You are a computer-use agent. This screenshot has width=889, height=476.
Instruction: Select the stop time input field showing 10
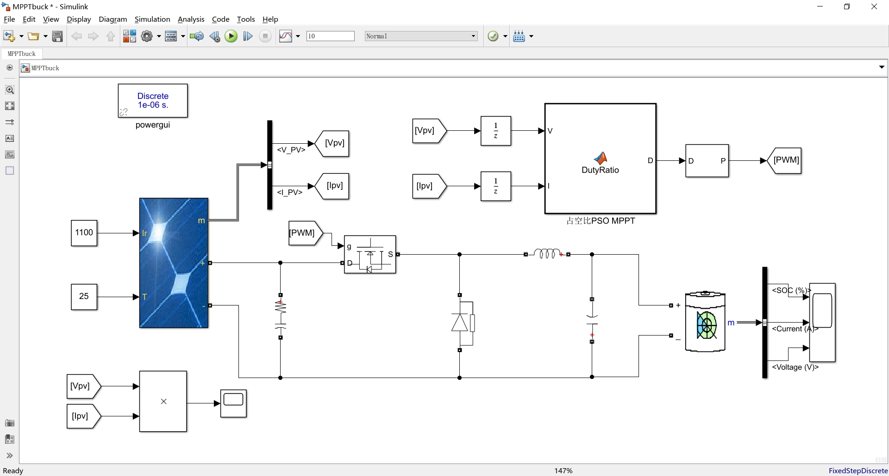coord(330,36)
